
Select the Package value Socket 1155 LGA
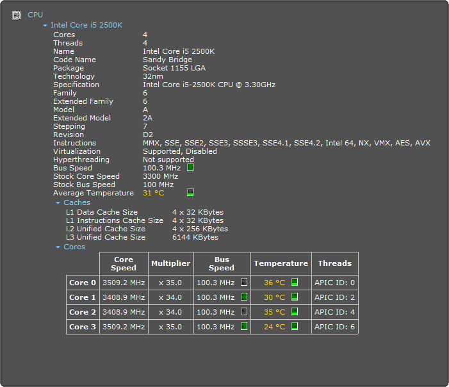coord(174,68)
